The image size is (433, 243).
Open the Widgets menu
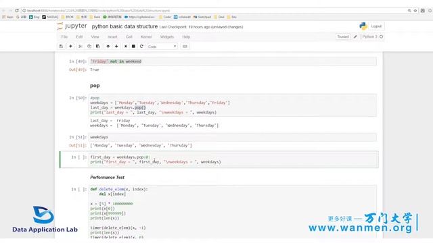pos(167,36)
